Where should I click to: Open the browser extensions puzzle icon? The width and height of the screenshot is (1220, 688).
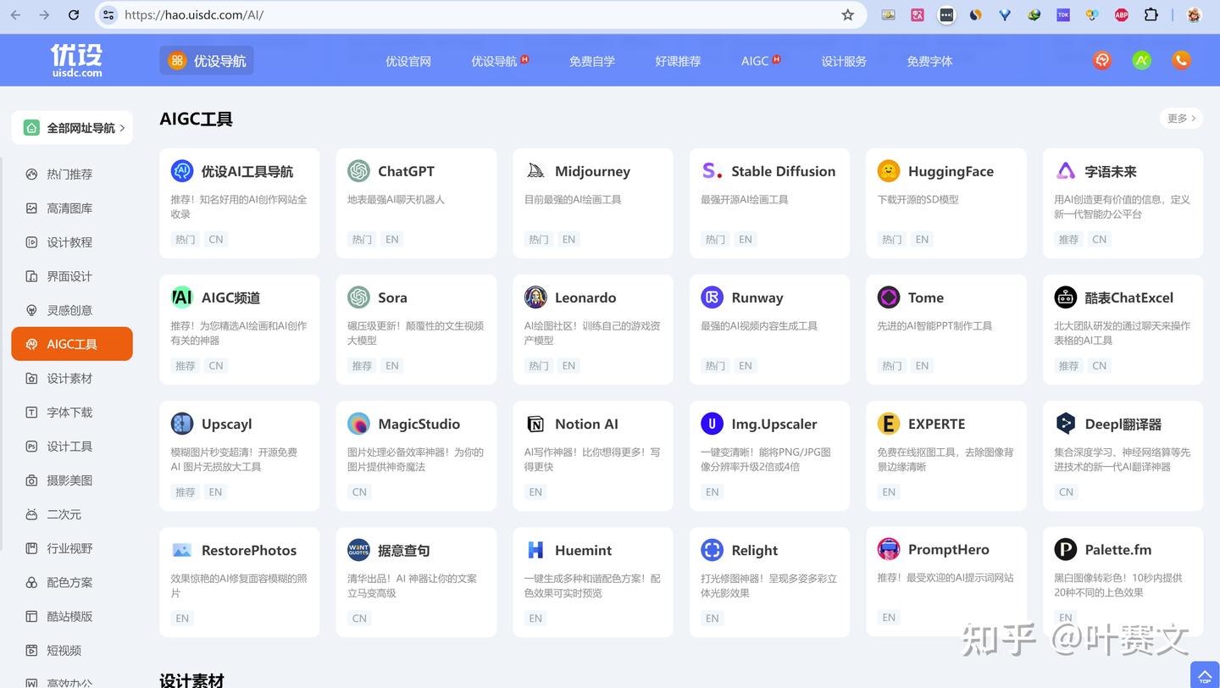click(1151, 14)
